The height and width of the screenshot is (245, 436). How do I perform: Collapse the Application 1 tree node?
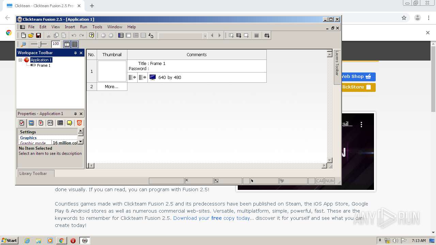[20, 60]
